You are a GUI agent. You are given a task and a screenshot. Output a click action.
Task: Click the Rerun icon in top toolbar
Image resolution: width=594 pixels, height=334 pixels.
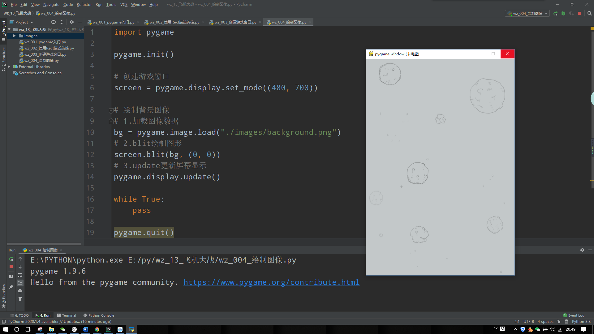point(555,13)
